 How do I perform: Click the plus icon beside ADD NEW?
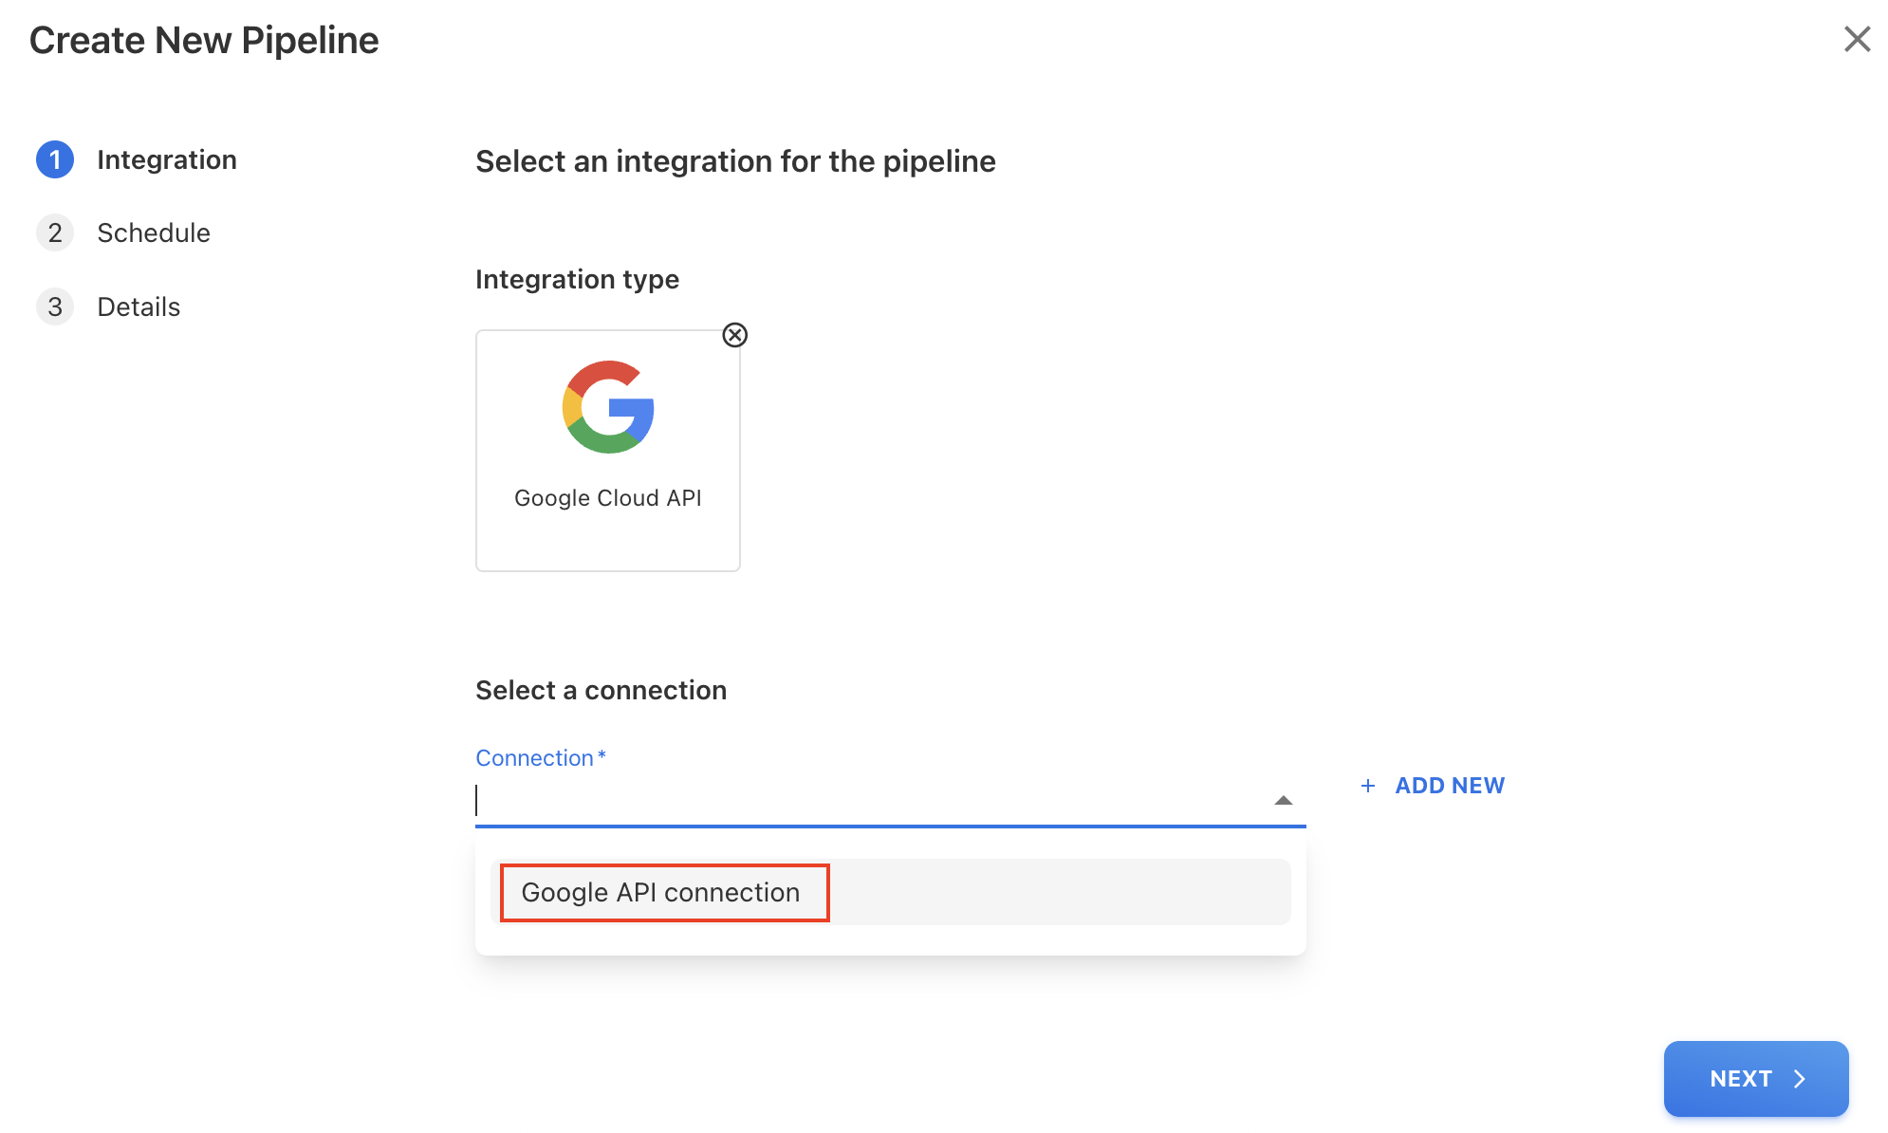(x=1368, y=786)
